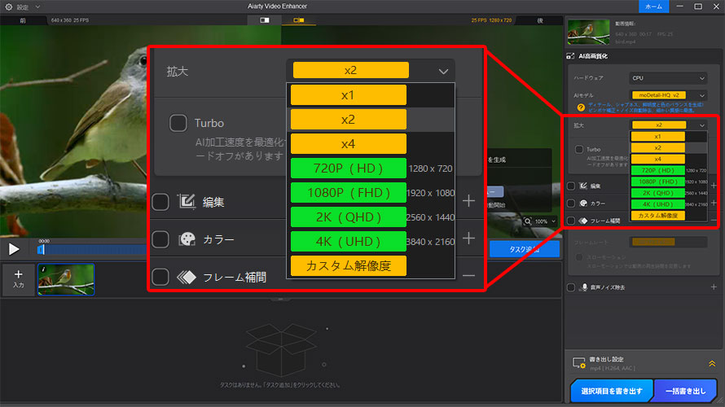
Task: Choose x1 scale in right settings panel list
Action: tap(657, 137)
